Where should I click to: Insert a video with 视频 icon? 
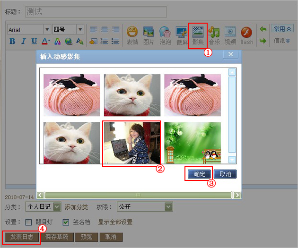(x=230, y=35)
